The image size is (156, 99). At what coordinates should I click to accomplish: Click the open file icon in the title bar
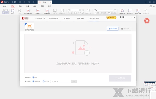(15, 2)
